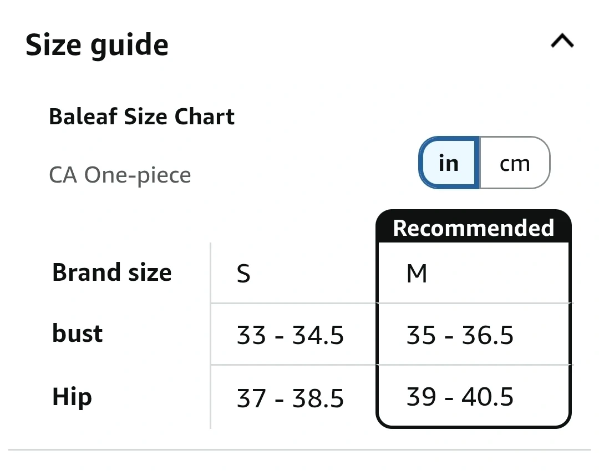Click the bust row header
Image resolution: width=599 pixels, height=475 pixels.
pos(77,333)
